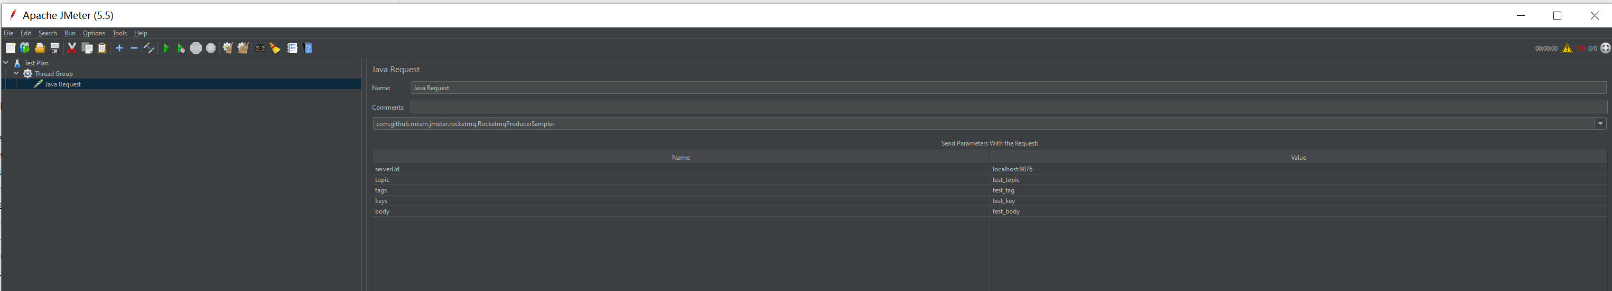Open the File menu
1612x291 pixels.
point(8,33)
